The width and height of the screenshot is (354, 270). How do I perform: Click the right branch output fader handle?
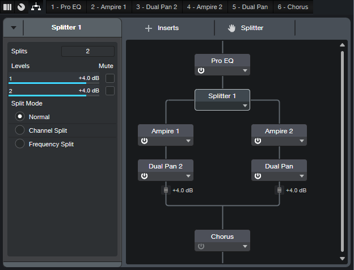pos(279,190)
